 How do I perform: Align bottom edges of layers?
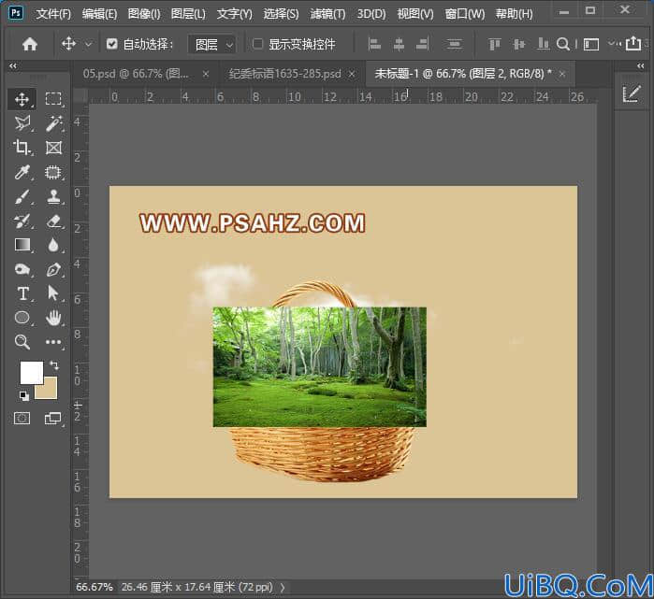coord(543,44)
